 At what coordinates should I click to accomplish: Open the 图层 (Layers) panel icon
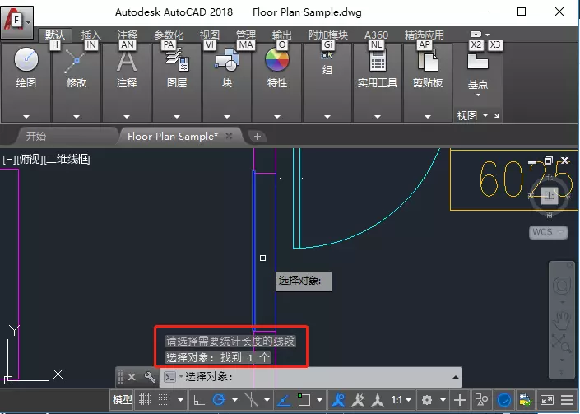[x=177, y=61]
